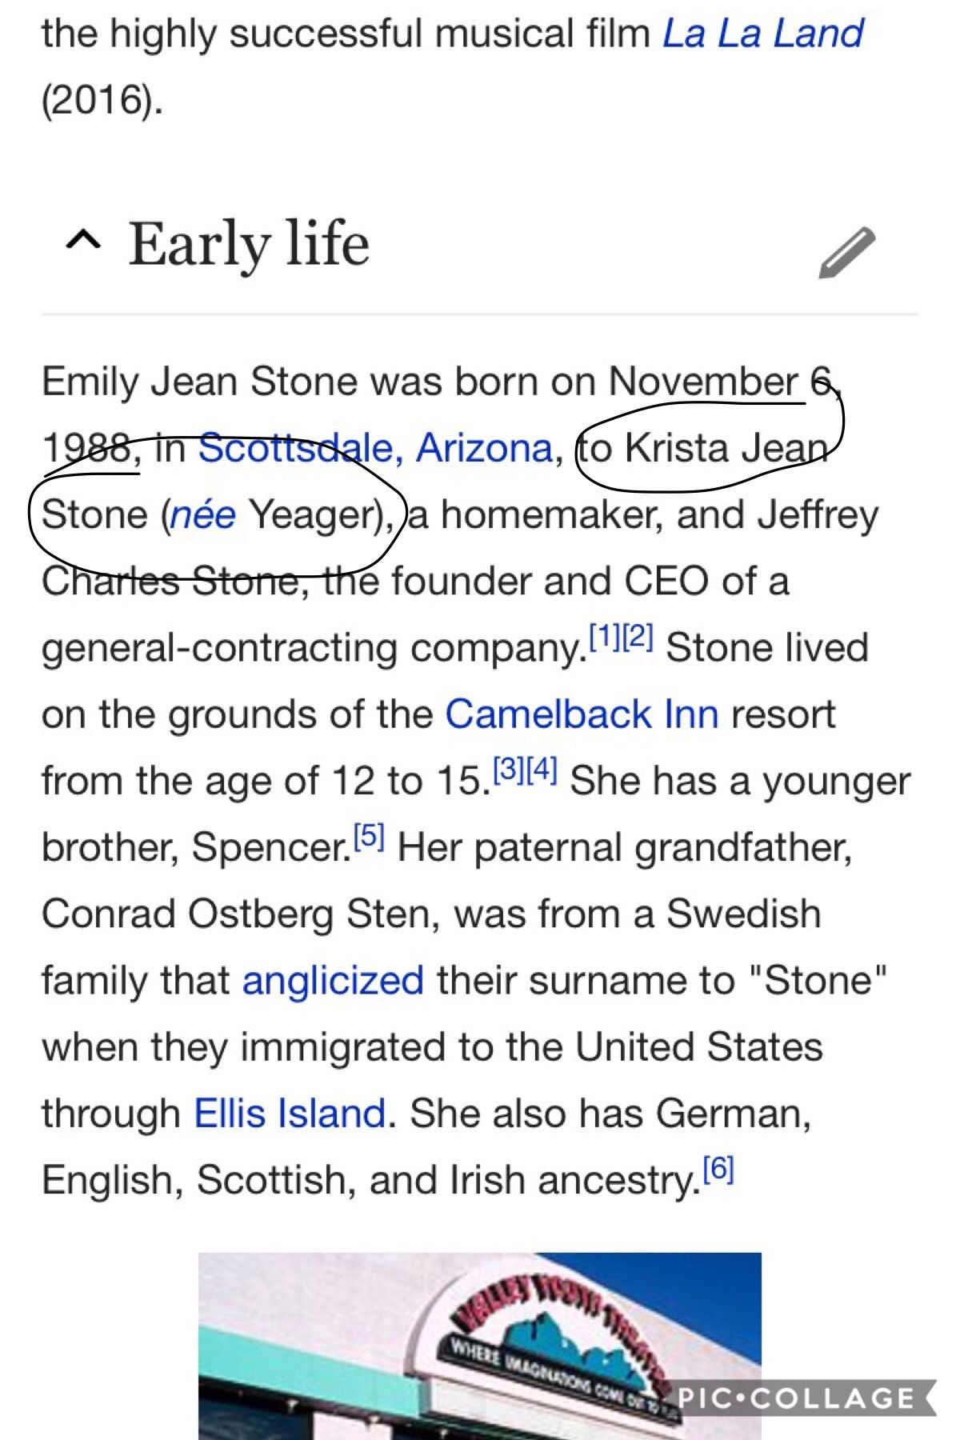Open the Camelback Inn link

(582, 714)
